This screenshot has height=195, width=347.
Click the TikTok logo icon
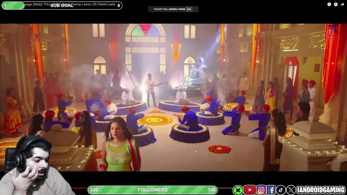[281, 190]
